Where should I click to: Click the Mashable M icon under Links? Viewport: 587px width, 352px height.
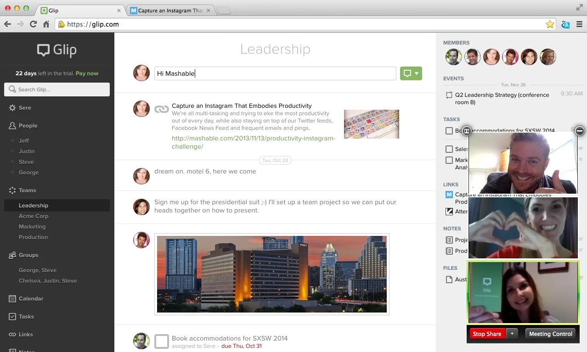[x=449, y=195]
